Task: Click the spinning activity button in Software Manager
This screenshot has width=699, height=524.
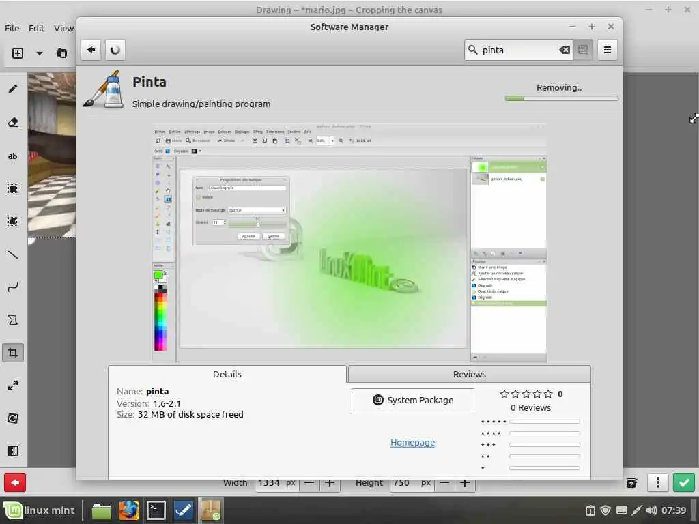Action: (x=115, y=50)
